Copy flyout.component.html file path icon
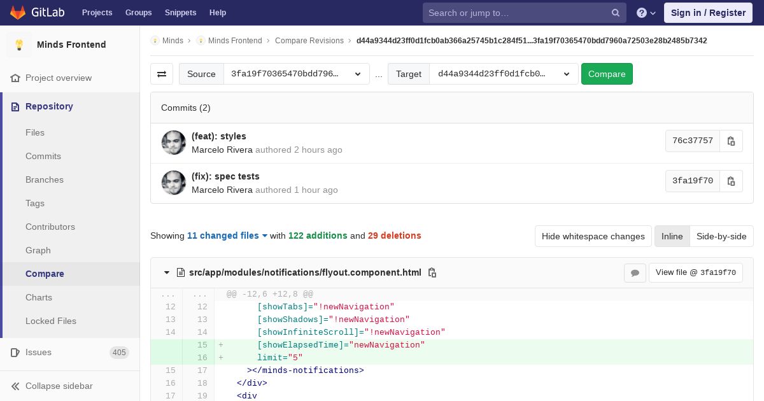 pos(432,272)
